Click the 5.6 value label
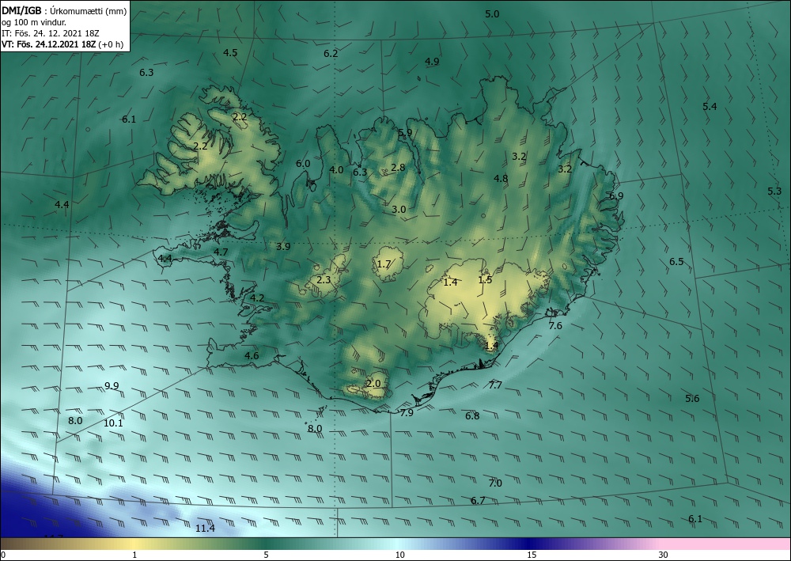Screen dimensions: 791x561 click(x=693, y=399)
